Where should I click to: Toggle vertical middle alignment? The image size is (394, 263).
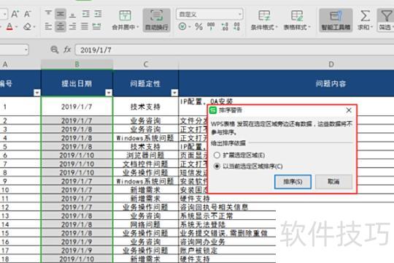[61, 14]
